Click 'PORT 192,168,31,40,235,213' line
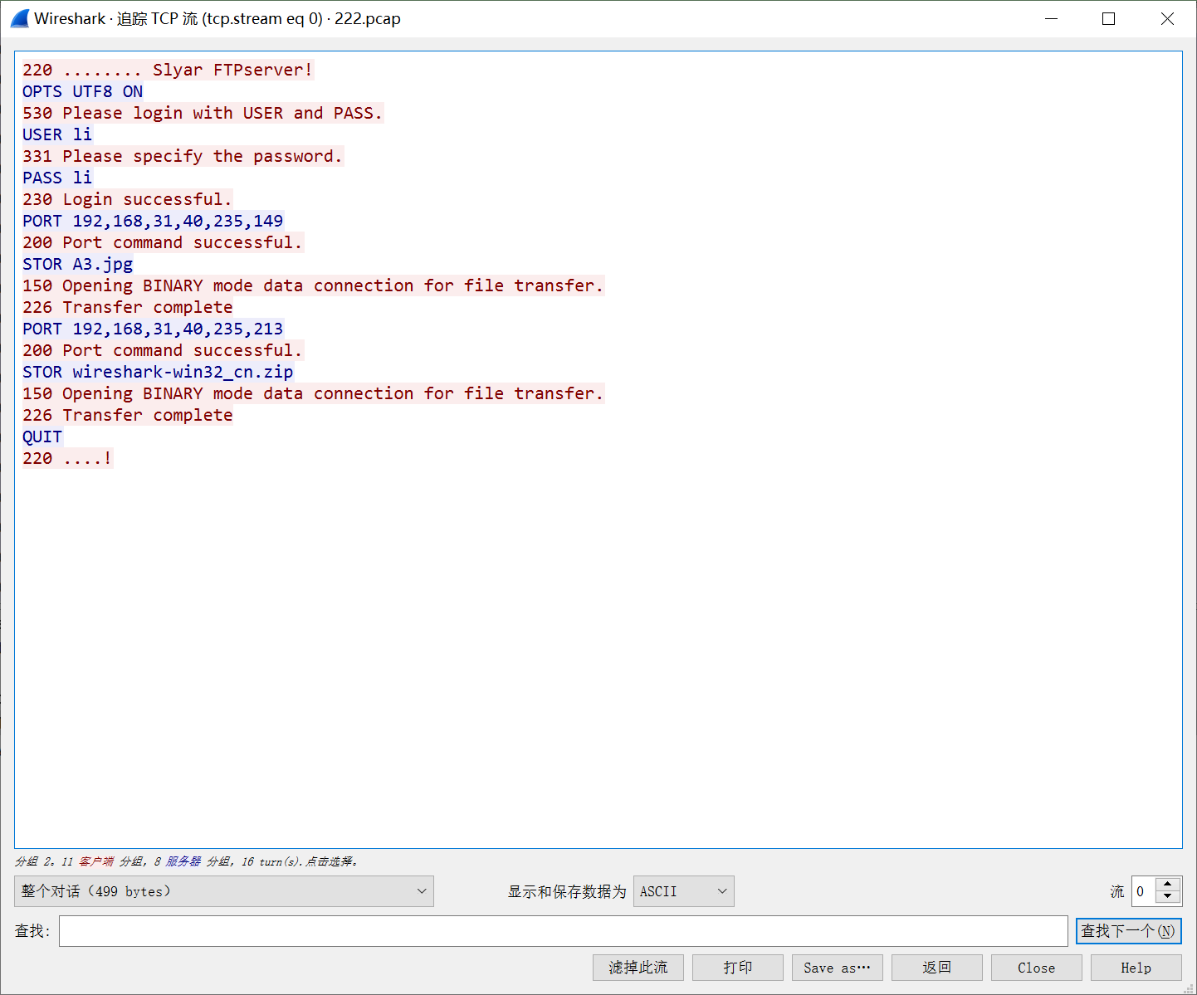 pyautogui.click(x=153, y=329)
